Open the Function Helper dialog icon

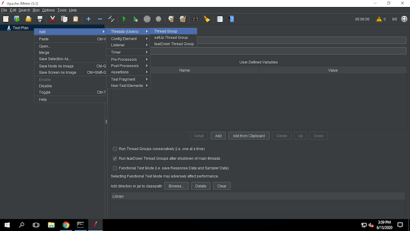click(x=220, y=19)
